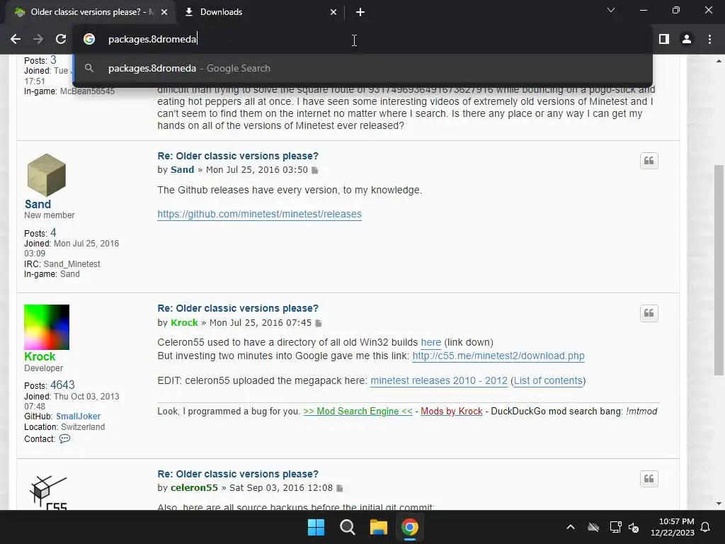Viewport: 725px width, 544px height.
Task: Open Windows taskbar search
Action: (x=347, y=527)
